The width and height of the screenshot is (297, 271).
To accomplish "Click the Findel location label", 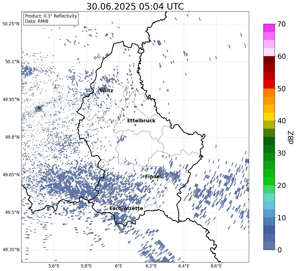I will coord(154,176).
